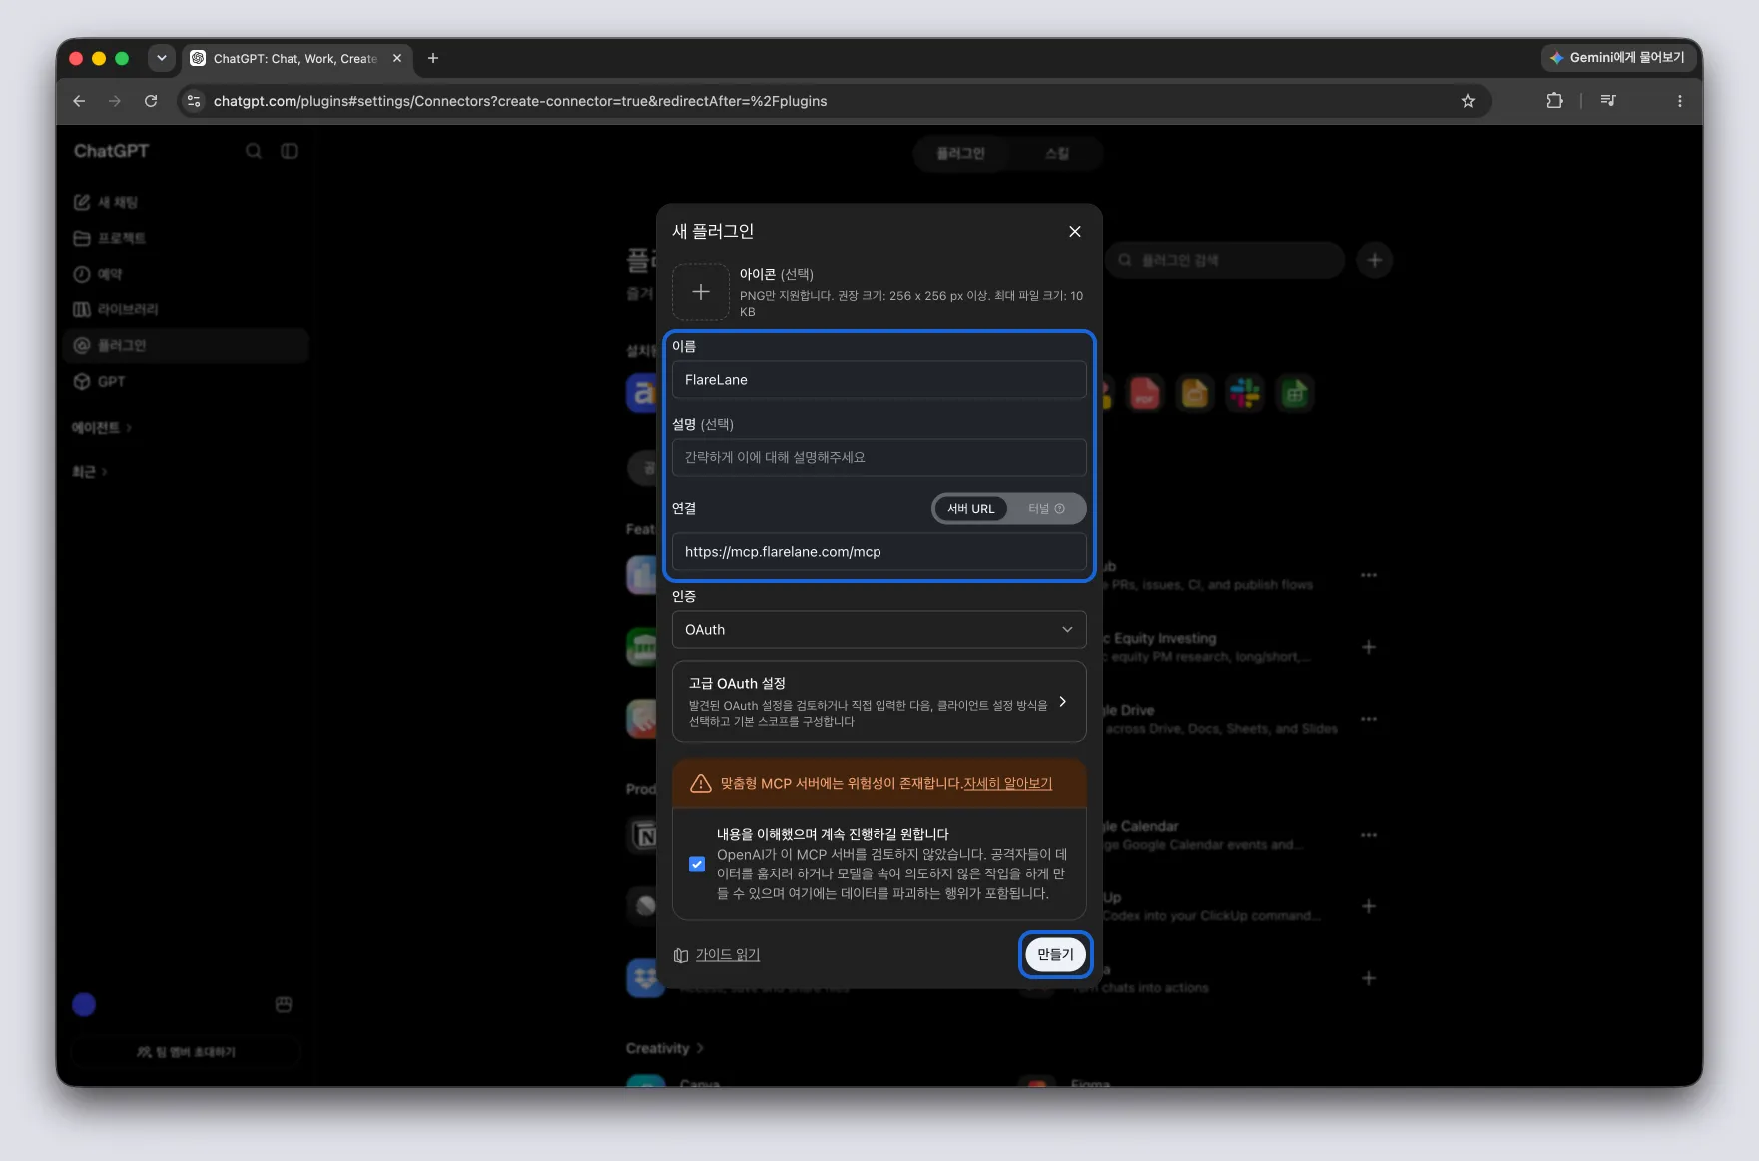The height and width of the screenshot is (1161, 1759).
Task: Click the 이름 field containing FlareLane
Action: point(879,380)
